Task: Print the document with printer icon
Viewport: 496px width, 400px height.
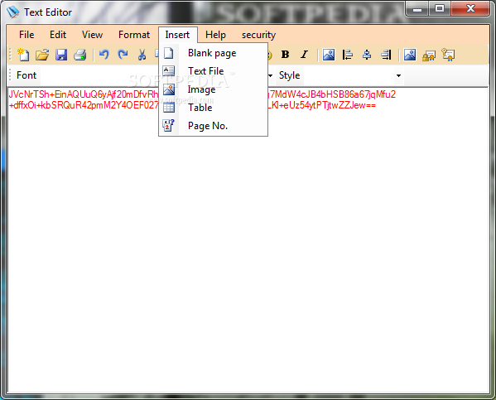Action: (80, 55)
